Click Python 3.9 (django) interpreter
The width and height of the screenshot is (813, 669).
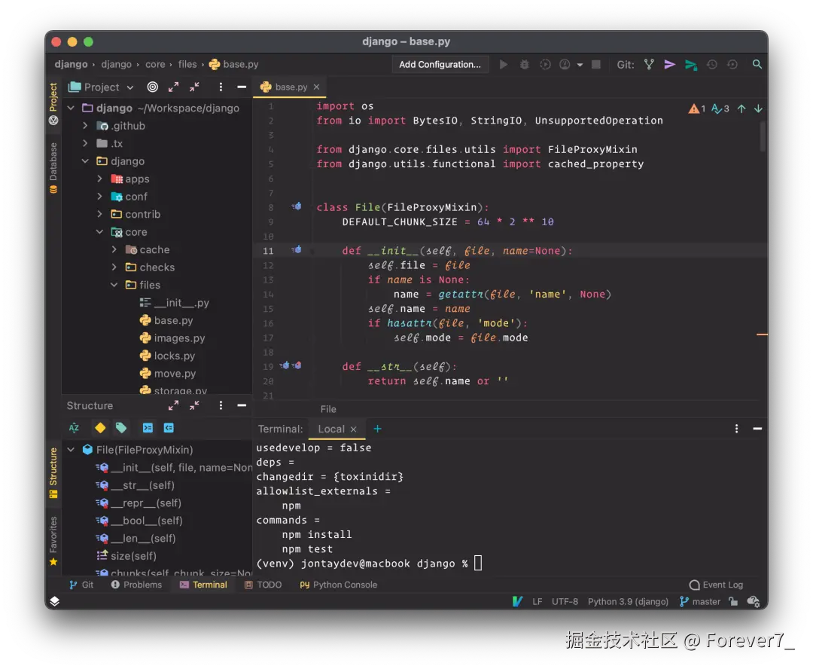tap(628, 601)
